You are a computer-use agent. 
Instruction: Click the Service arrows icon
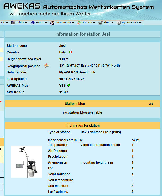tap(79, 23)
